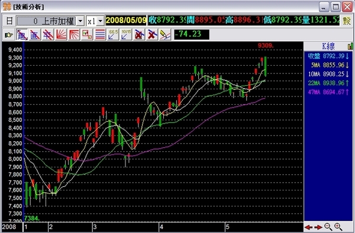Maximize the 技術分析 window
The image size is (355, 233).
[335, 7]
